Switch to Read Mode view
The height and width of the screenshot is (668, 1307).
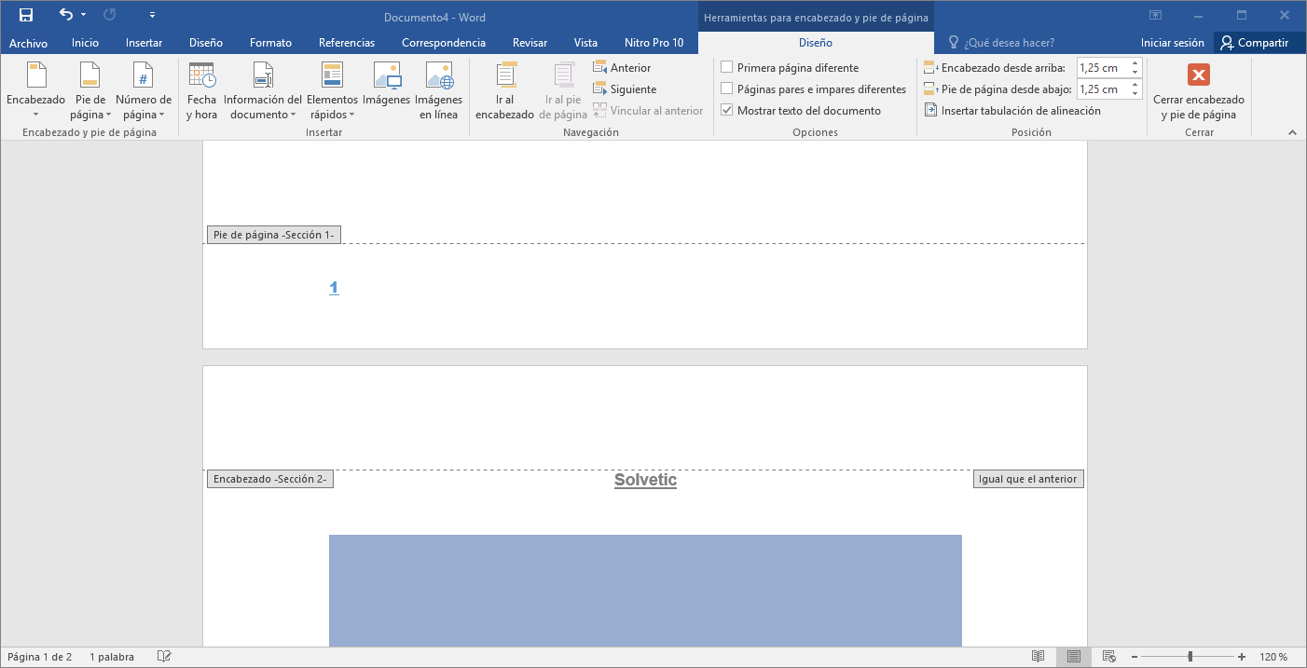(1039, 657)
